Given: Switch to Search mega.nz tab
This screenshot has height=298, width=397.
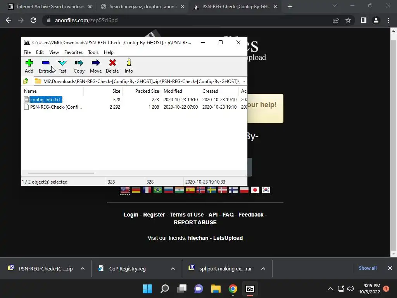Looking at the screenshot, I should tap(143, 7).
